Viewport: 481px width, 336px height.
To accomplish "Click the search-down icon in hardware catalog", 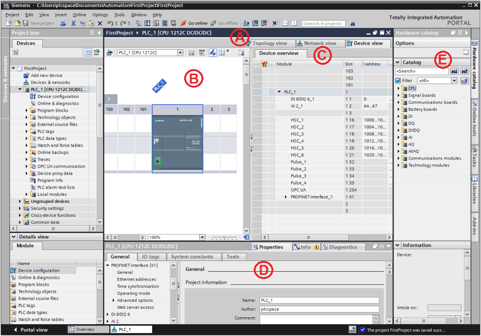I will coord(454,71).
